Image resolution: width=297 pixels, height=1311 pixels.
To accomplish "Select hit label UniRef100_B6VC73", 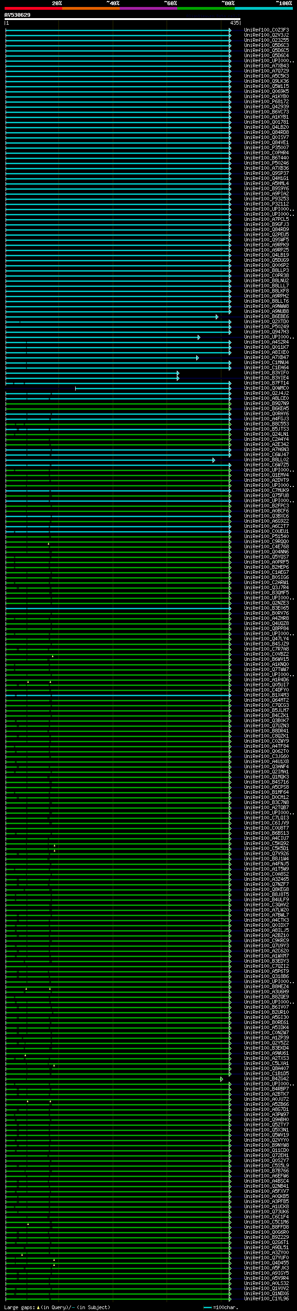I will point(266,112).
